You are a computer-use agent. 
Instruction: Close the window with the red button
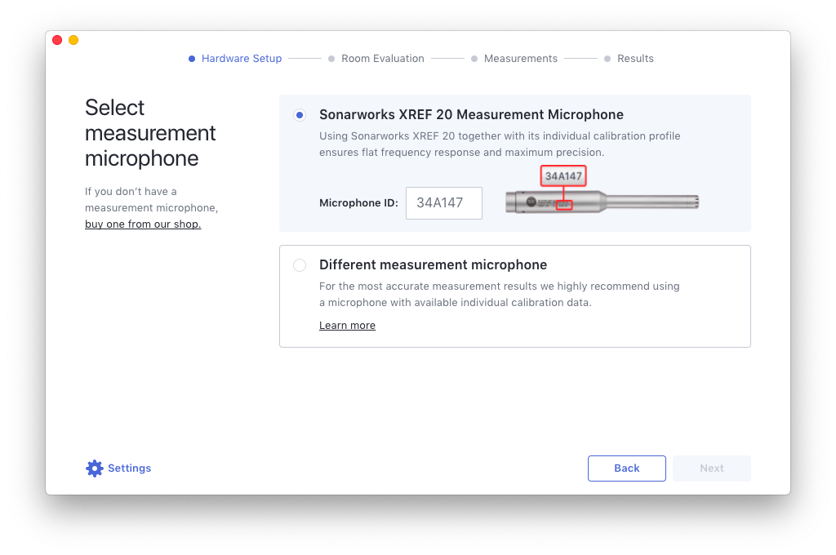pos(57,40)
